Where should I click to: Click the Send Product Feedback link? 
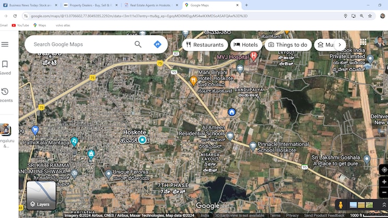(x=324, y=215)
